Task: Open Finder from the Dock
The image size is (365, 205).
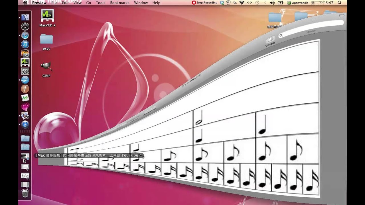Action: click(x=25, y=18)
